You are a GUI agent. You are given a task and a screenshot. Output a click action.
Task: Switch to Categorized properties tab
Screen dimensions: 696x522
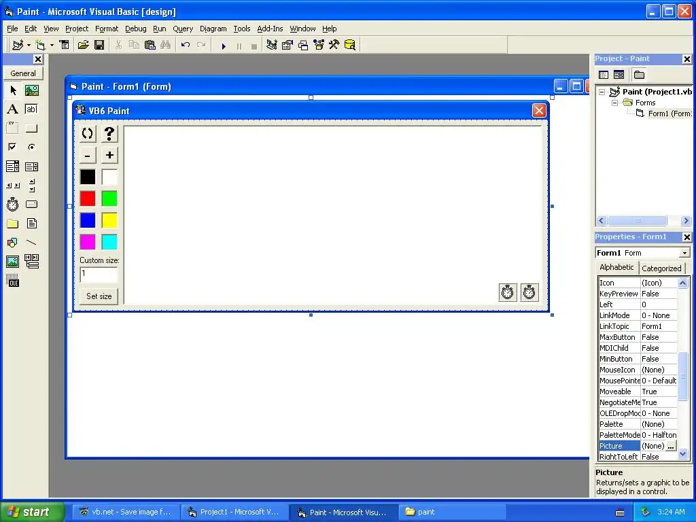(661, 268)
